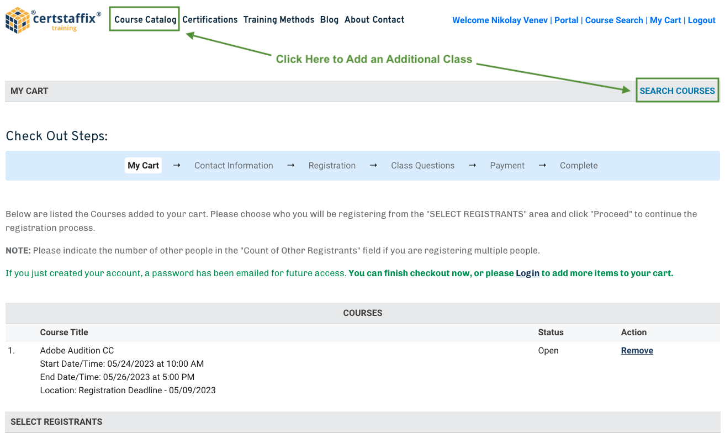725x438 pixels.
Task: Remove Adobe Audition CC from the cart
Action: tap(637, 350)
